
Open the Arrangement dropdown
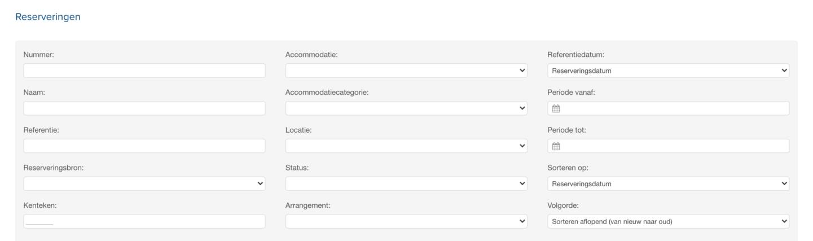pyautogui.click(x=406, y=222)
